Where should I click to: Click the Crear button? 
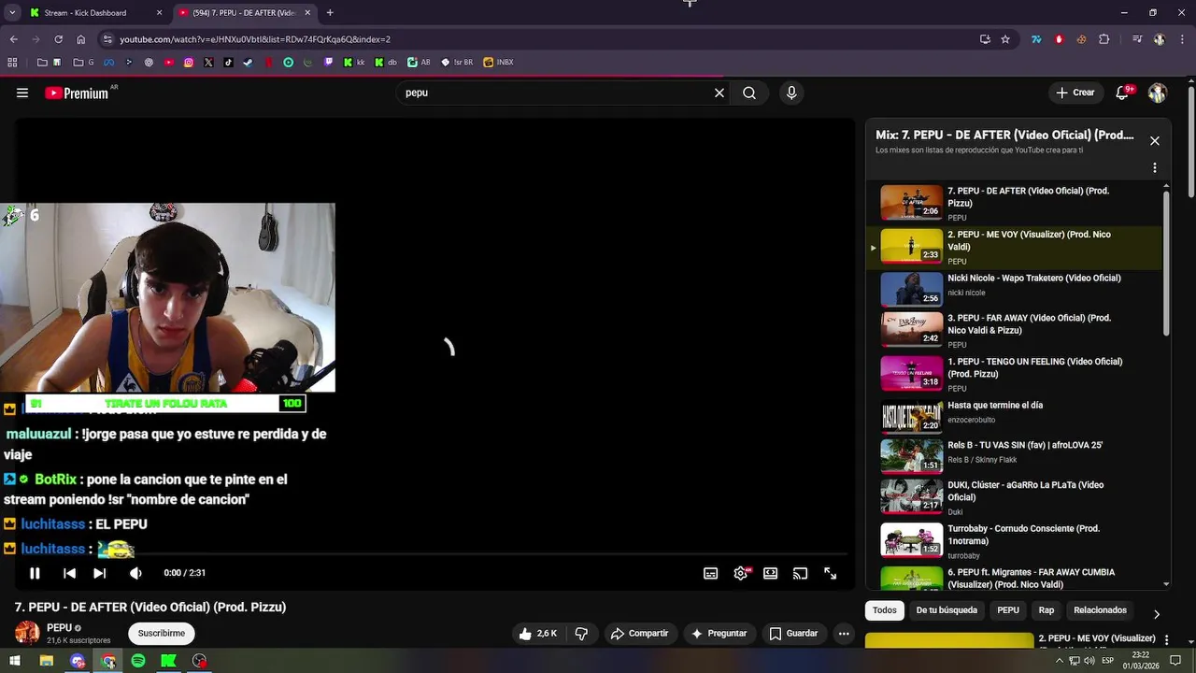pyautogui.click(x=1075, y=93)
